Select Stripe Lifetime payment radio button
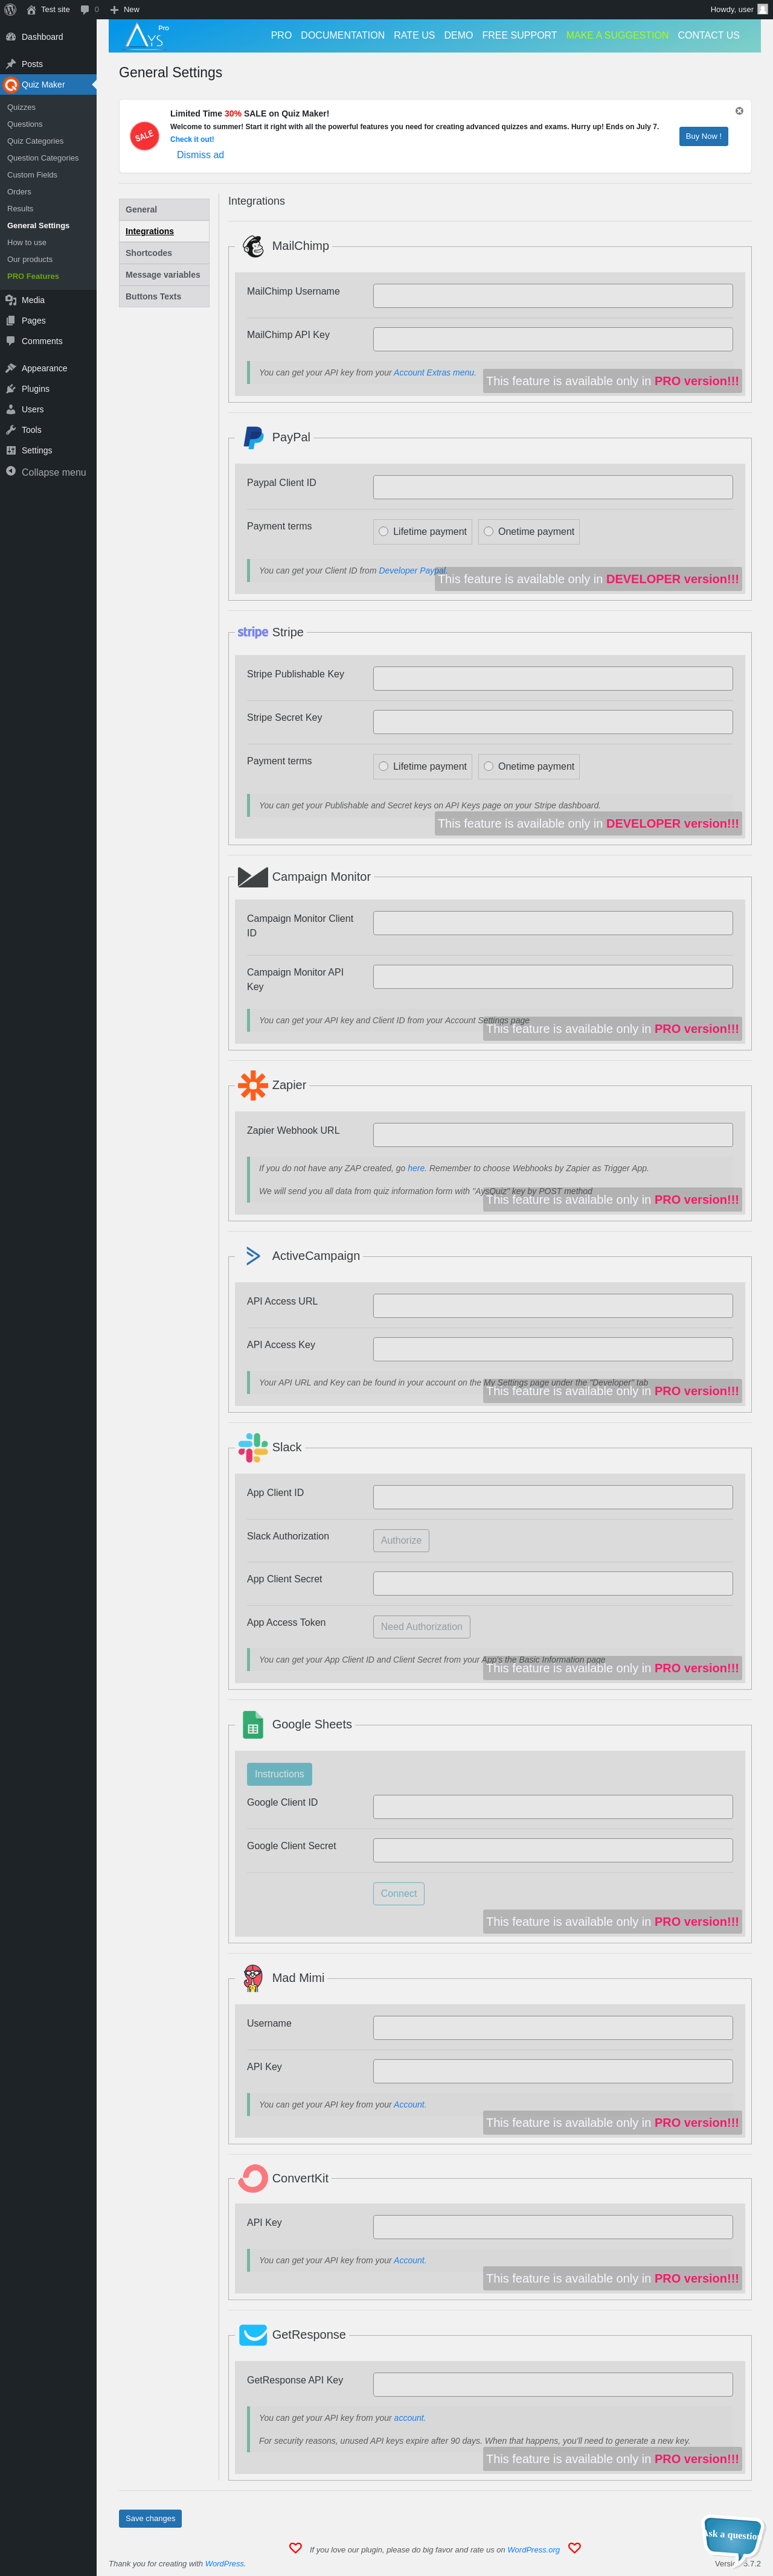773x2576 pixels. [383, 766]
